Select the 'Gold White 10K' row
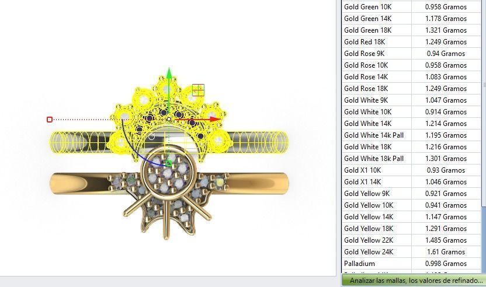This screenshot has width=486, height=287. coord(411,112)
